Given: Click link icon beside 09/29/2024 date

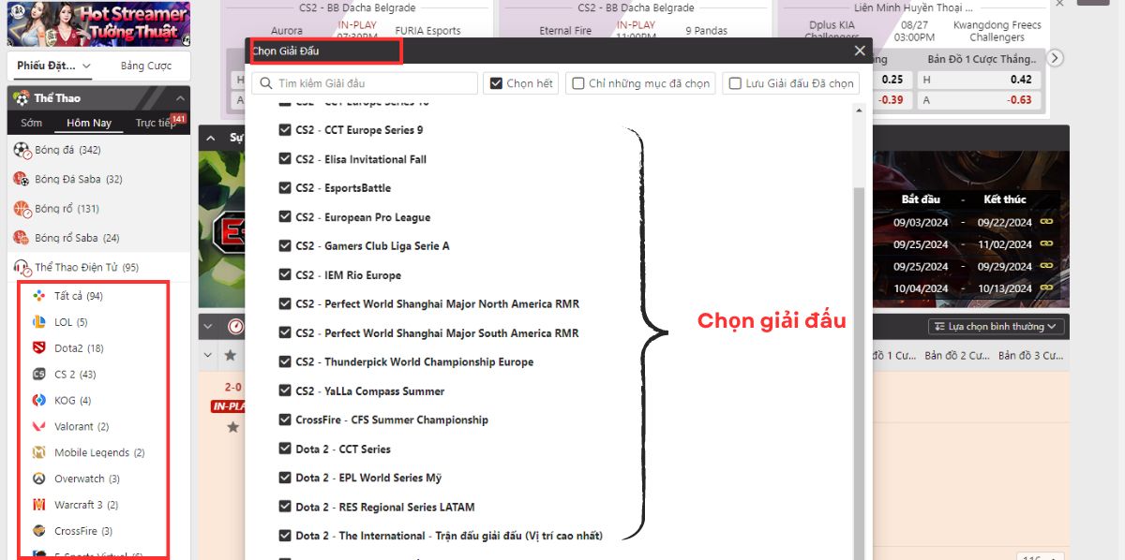Looking at the screenshot, I should (x=1048, y=267).
